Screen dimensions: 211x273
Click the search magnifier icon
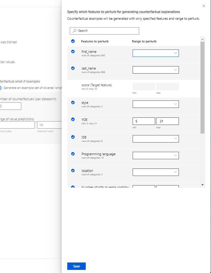[x=75, y=31]
